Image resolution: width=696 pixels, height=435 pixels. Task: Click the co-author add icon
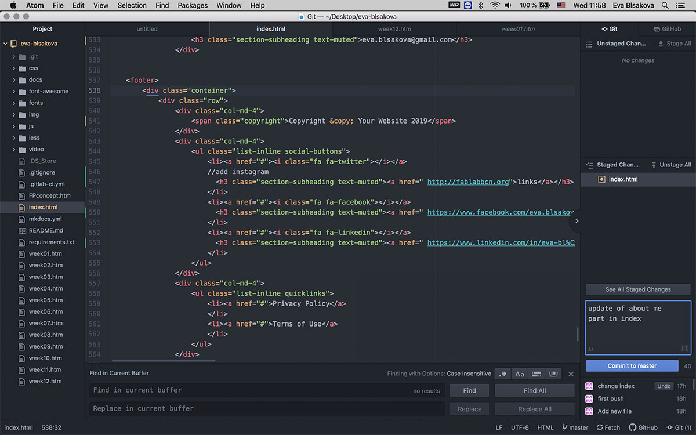pos(591,349)
